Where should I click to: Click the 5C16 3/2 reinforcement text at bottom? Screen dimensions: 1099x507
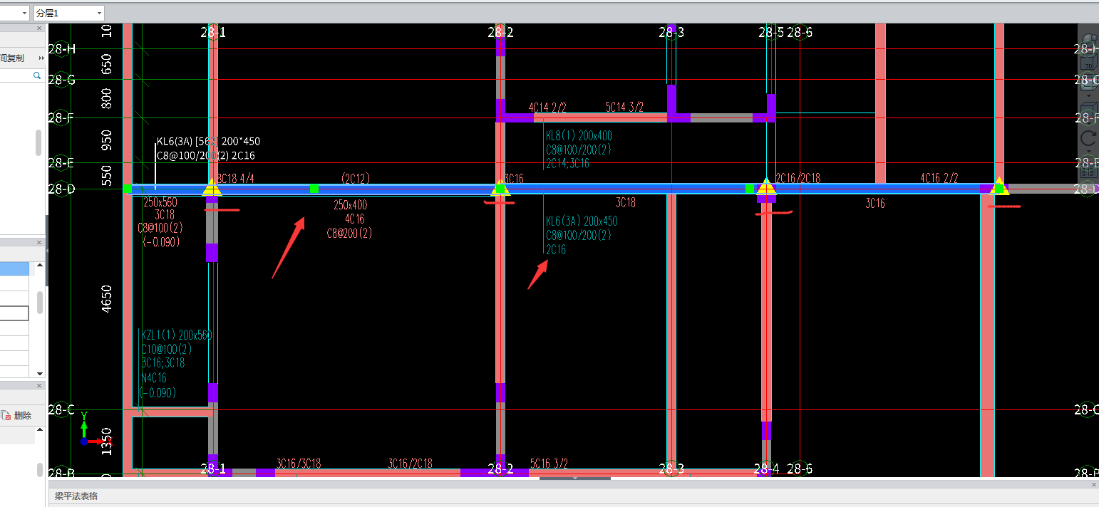click(549, 464)
